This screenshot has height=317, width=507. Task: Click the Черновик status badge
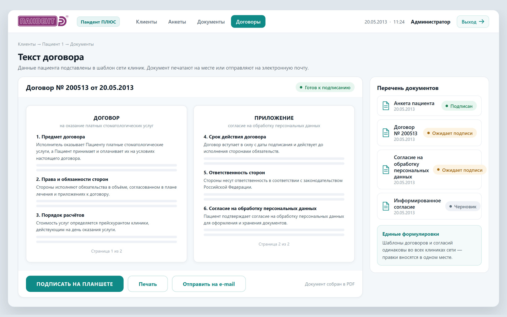463,207
